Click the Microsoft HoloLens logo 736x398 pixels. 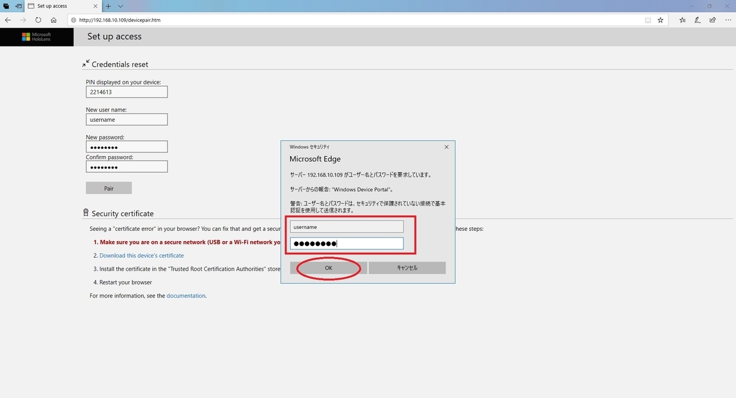[x=36, y=37]
